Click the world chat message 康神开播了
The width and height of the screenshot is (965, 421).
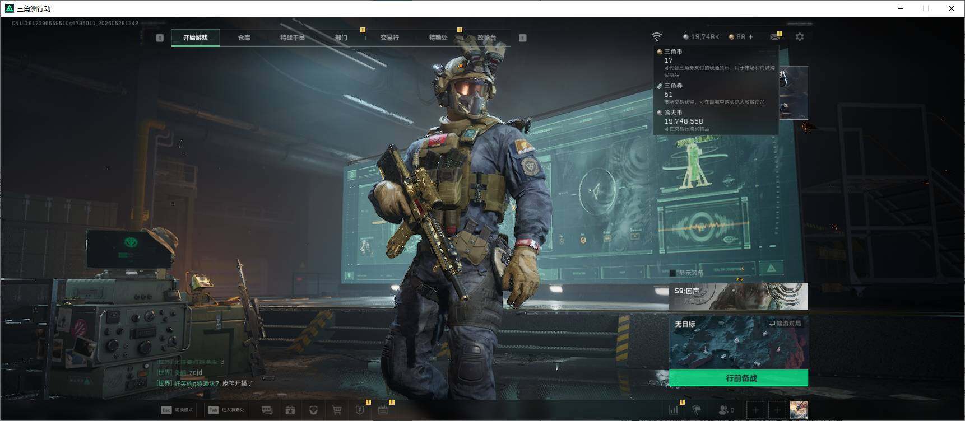coord(238,383)
